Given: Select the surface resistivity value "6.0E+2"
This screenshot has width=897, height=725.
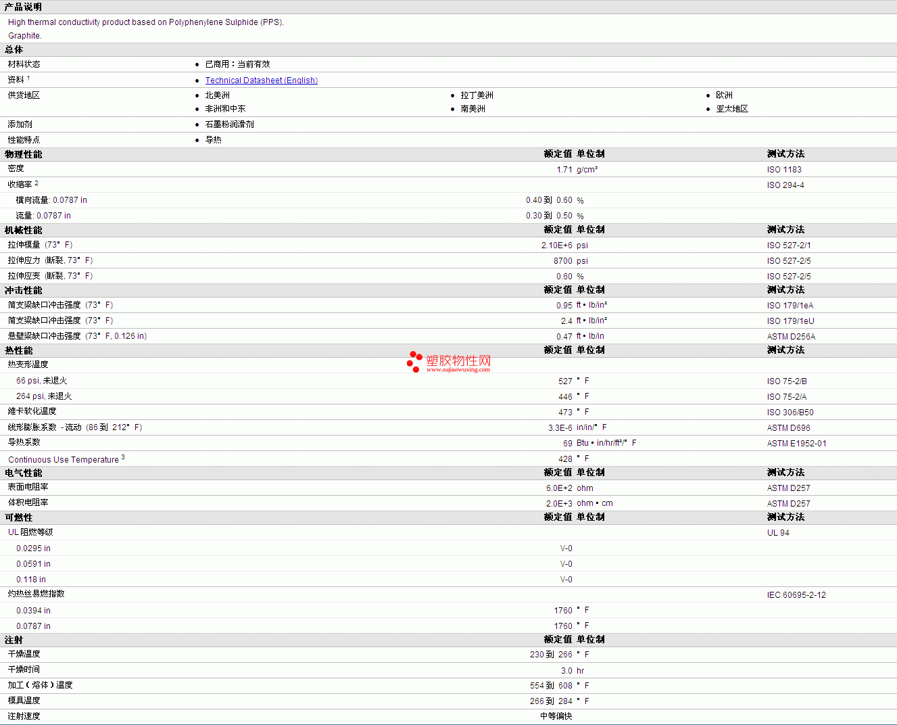Looking at the screenshot, I should coord(559,488).
